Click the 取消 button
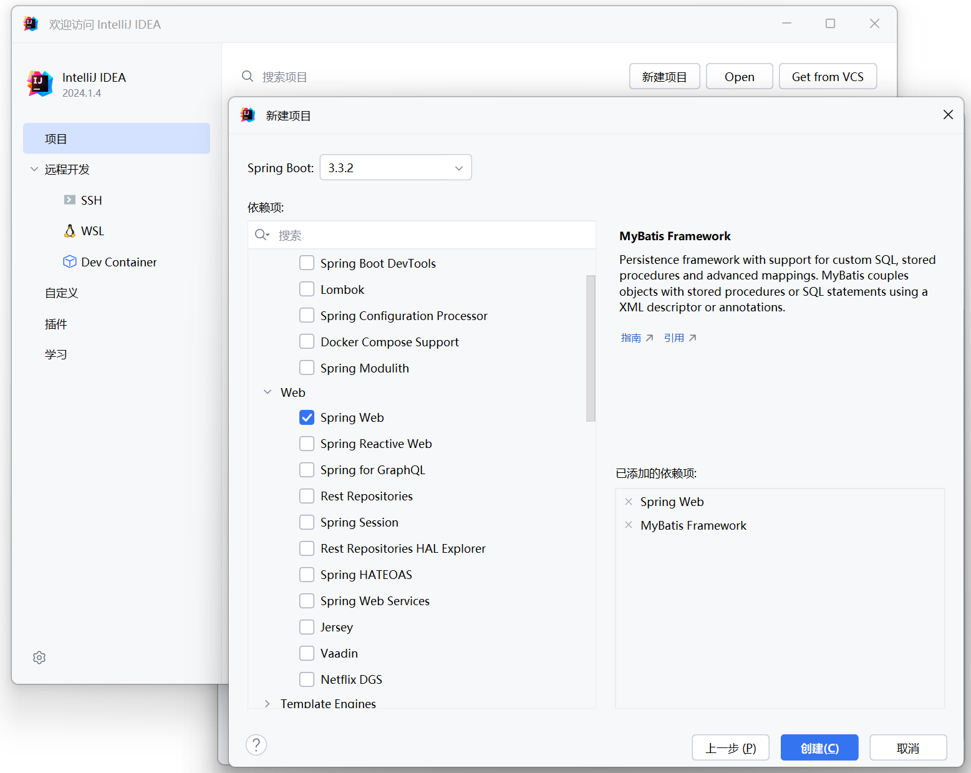 pyautogui.click(x=908, y=747)
